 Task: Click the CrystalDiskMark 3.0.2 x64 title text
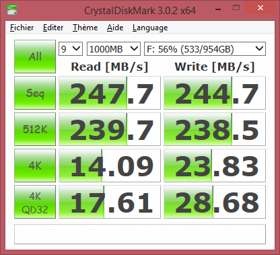click(140, 11)
